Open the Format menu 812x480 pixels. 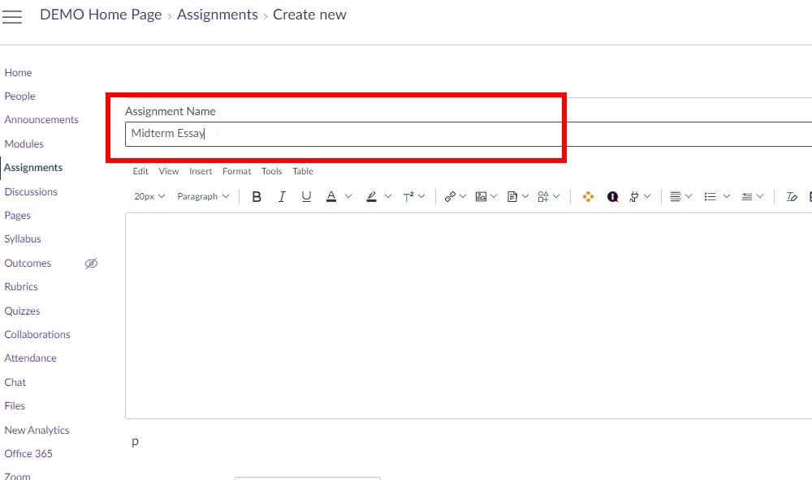(x=236, y=171)
